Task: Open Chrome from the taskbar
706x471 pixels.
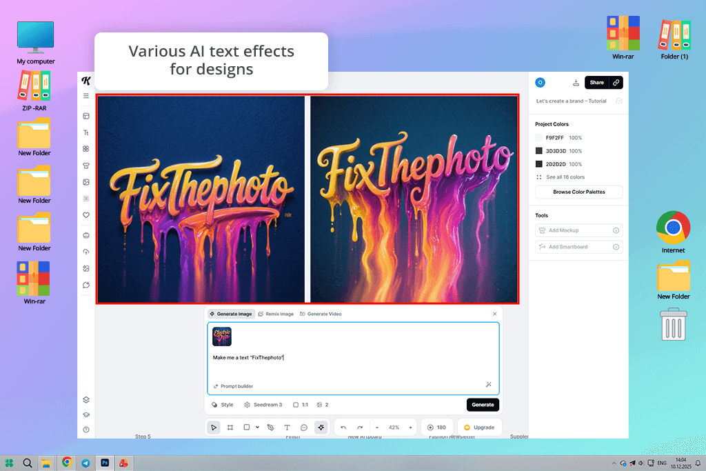Action: click(x=67, y=462)
